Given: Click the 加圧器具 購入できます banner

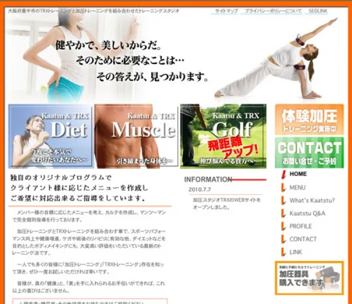Looking at the screenshot, I should click(309, 278).
